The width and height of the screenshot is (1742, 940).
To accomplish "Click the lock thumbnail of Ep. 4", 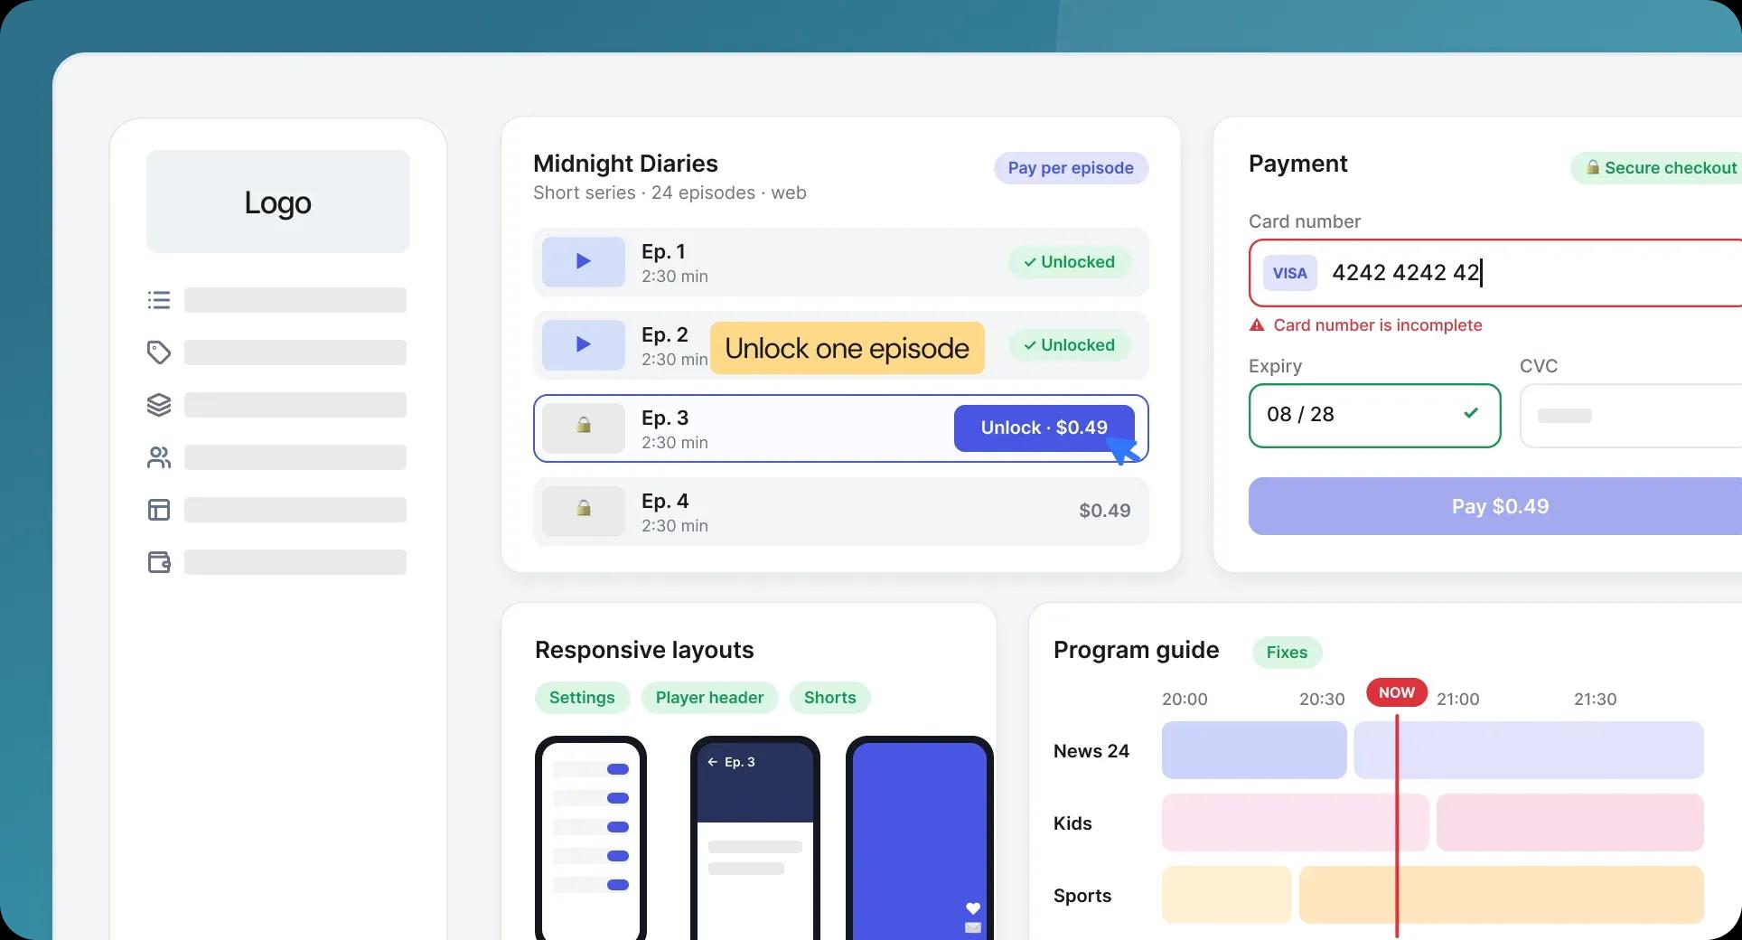I will point(584,512).
